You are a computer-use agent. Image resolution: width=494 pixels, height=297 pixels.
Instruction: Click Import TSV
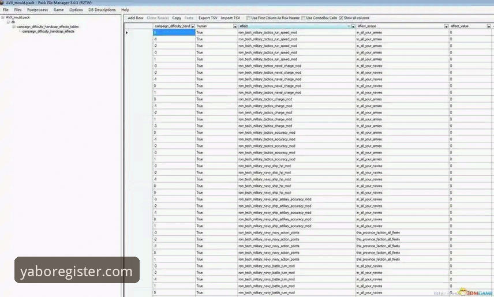point(230,18)
